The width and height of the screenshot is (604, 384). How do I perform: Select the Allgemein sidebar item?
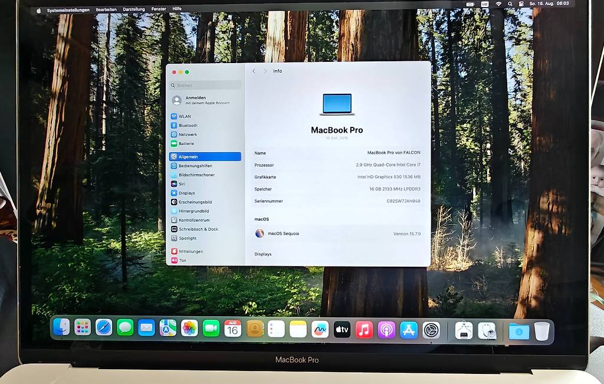point(205,157)
